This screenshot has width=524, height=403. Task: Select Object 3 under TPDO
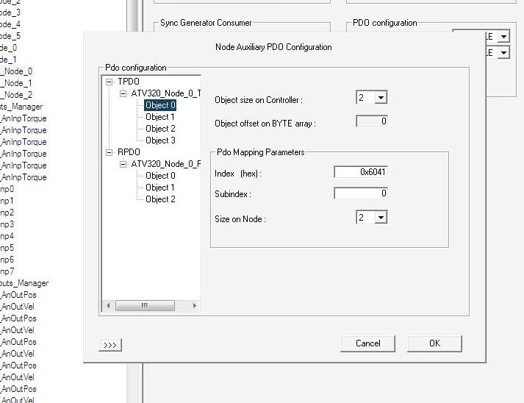click(160, 140)
